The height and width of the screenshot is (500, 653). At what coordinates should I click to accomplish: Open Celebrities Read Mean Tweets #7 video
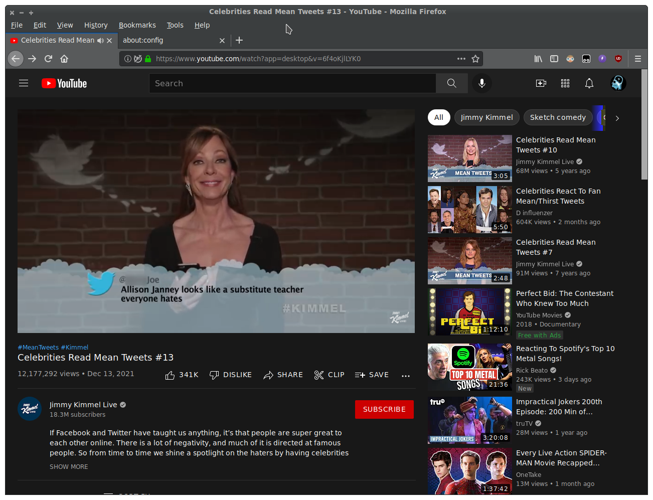tap(556, 247)
